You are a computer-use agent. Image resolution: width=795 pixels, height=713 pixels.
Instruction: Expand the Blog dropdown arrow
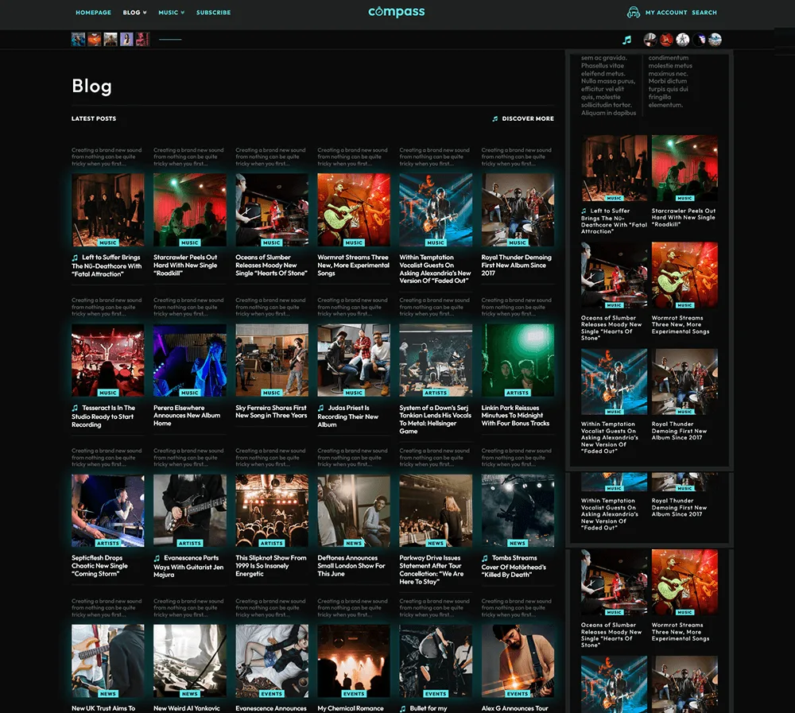tap(145, 13)
